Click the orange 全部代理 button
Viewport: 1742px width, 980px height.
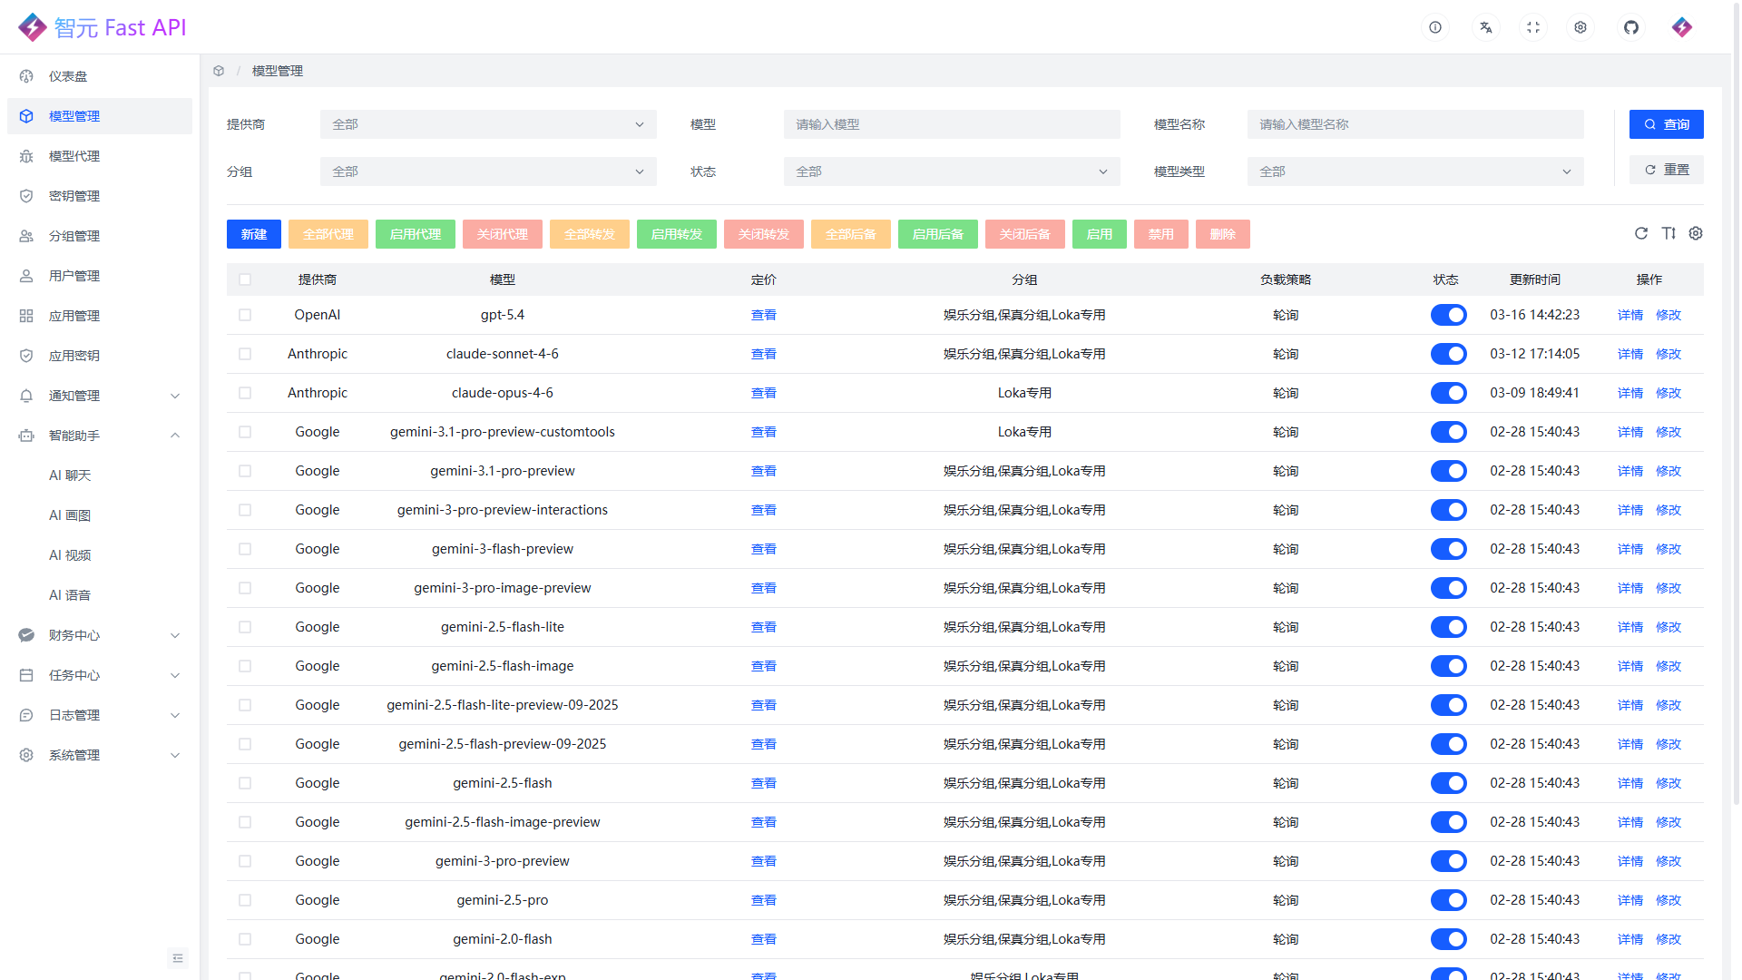point(328,234)
